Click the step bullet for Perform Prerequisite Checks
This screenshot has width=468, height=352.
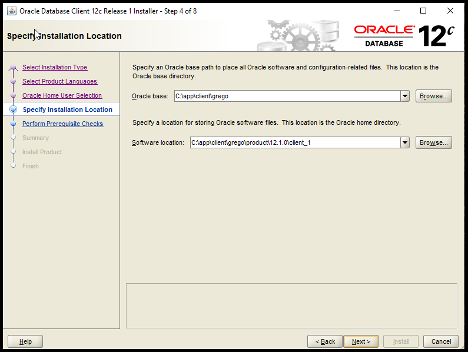click(x=13, y=124)
